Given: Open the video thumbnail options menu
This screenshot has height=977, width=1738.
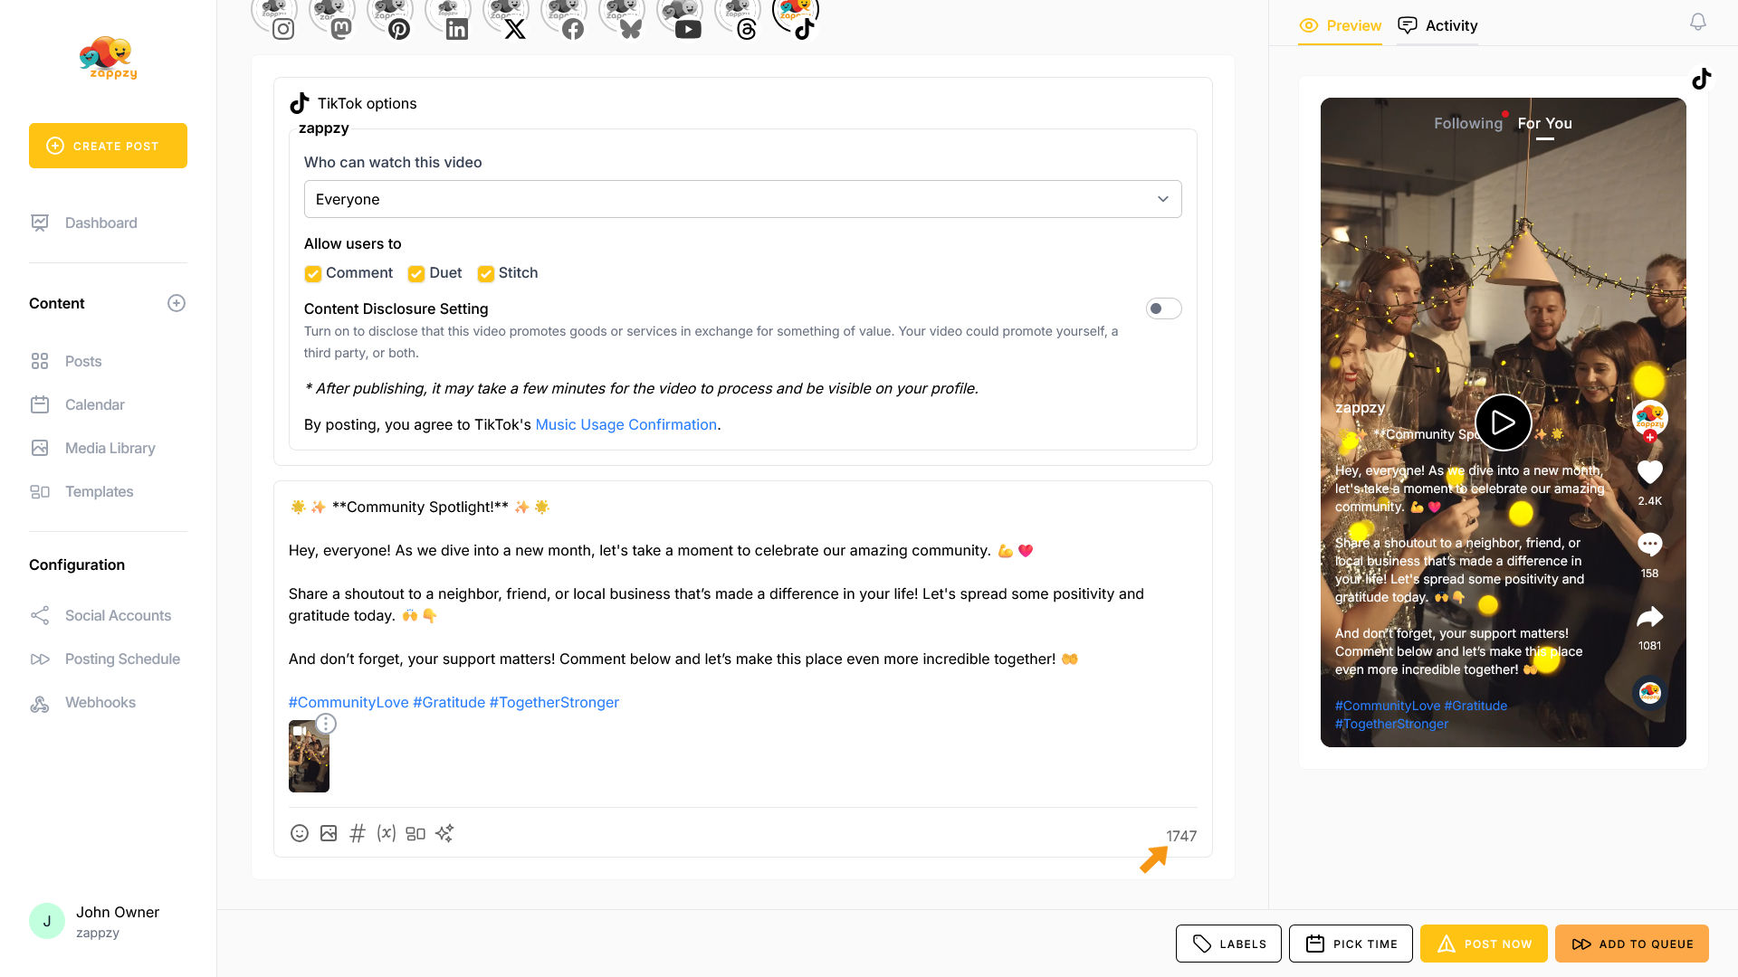Looking at the screenshot, I should click(x=326, y=724).
